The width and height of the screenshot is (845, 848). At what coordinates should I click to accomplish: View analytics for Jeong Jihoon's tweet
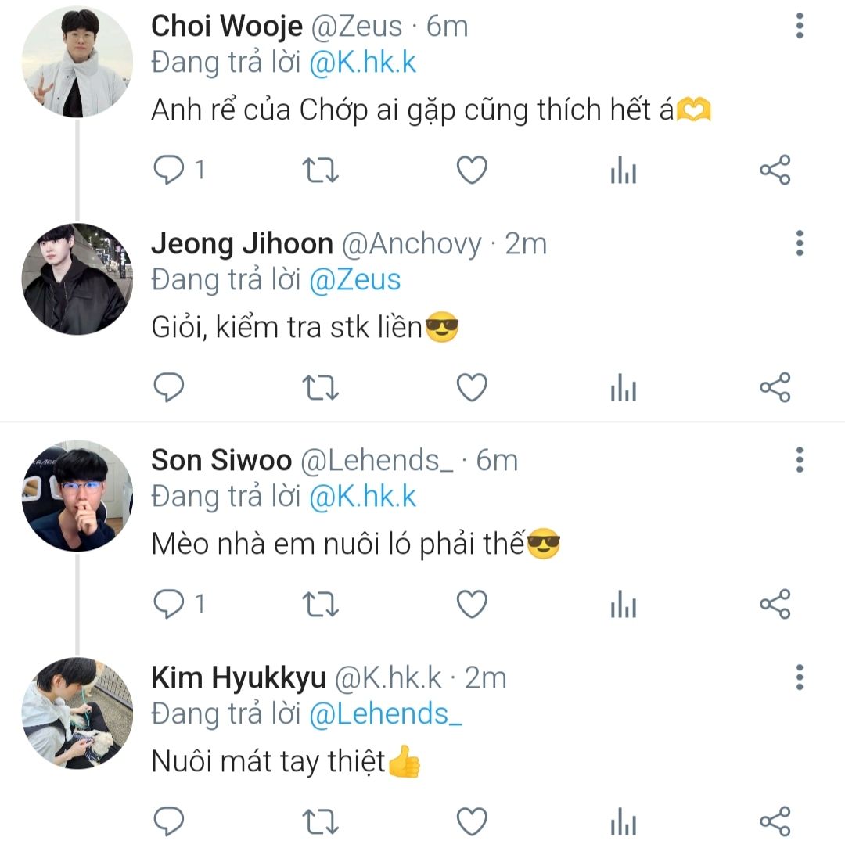(624, 387)
